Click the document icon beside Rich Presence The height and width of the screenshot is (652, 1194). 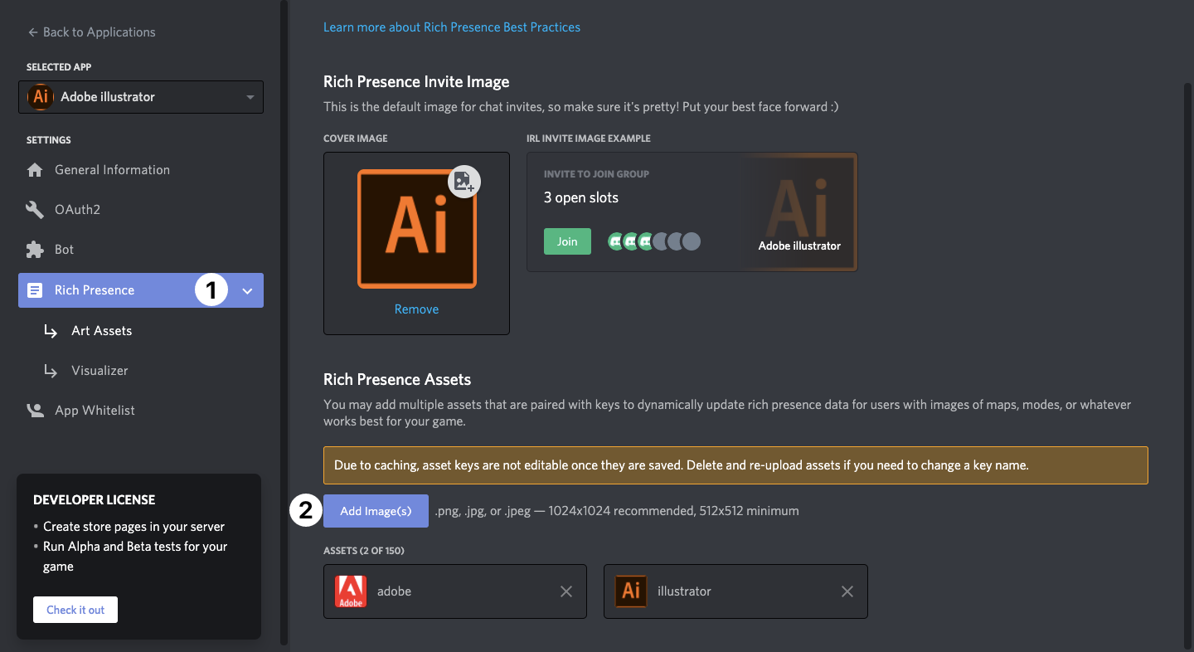tap(35, 290)
